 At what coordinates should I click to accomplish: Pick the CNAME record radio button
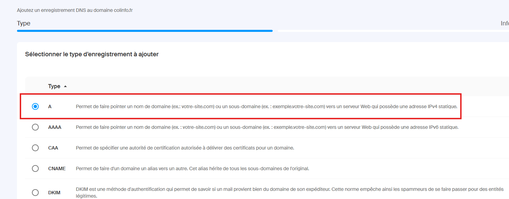[35, 168]
